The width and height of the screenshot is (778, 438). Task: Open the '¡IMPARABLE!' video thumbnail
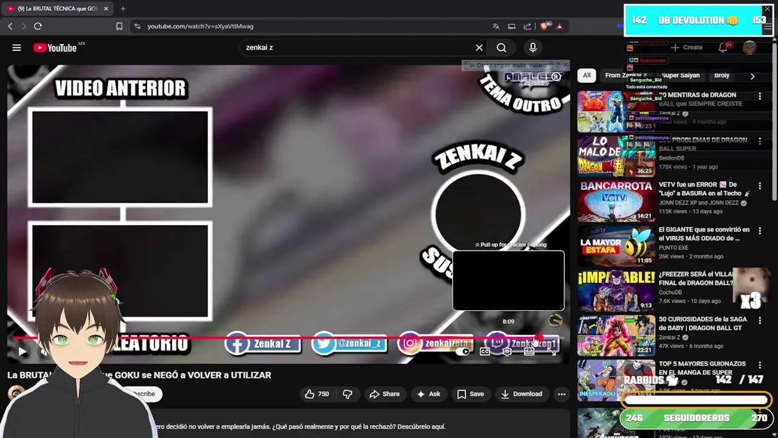click(x=616, y=290)
